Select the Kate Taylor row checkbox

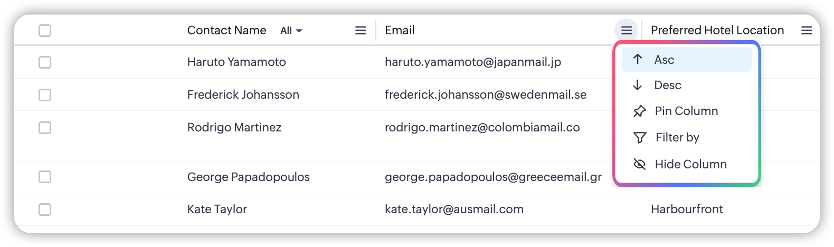coord(45,210)
